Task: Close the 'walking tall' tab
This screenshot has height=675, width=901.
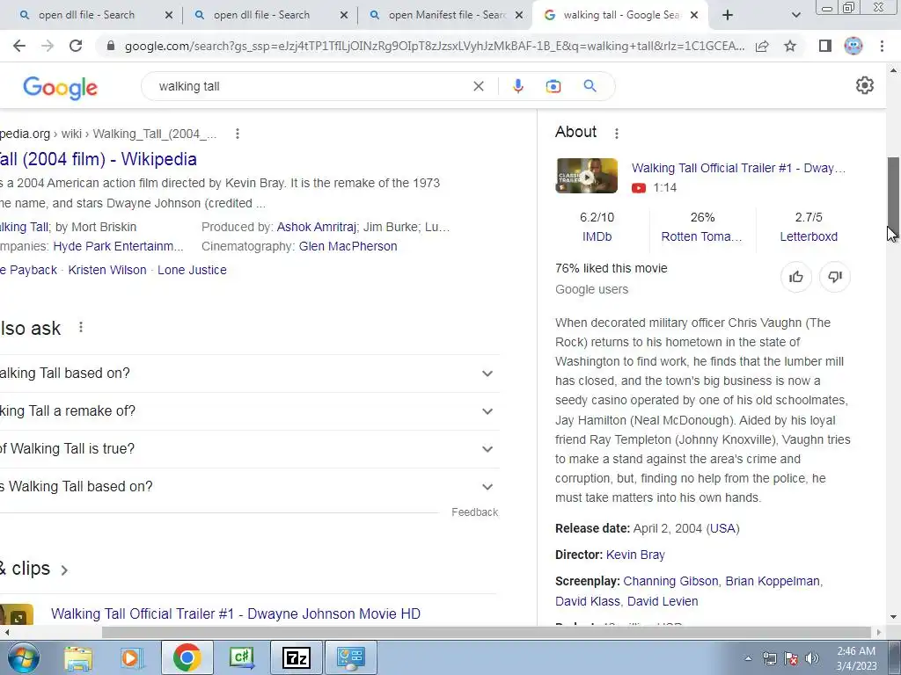Action: click(694, 15)
